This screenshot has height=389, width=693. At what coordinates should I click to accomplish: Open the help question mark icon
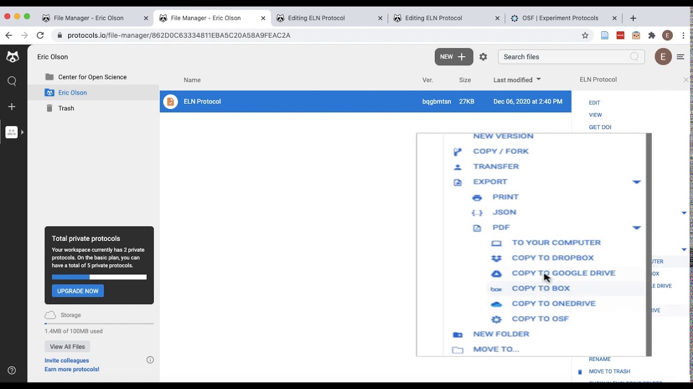pos(12,370)
